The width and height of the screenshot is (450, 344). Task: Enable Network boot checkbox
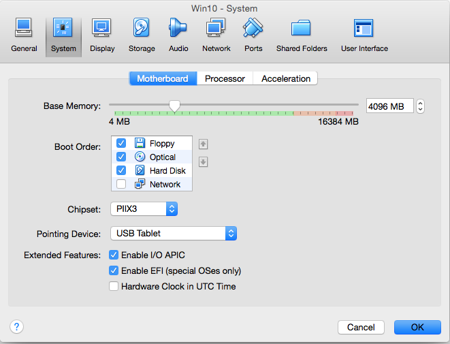point(121,184)
